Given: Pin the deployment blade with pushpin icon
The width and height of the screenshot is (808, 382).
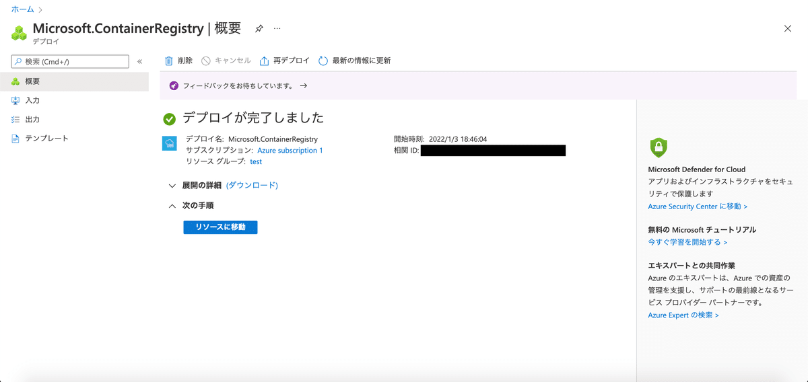Looking at the screenshot, I should [259, 29].
